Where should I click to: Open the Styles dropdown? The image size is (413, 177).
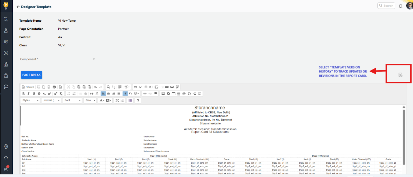tap(30, 100)
